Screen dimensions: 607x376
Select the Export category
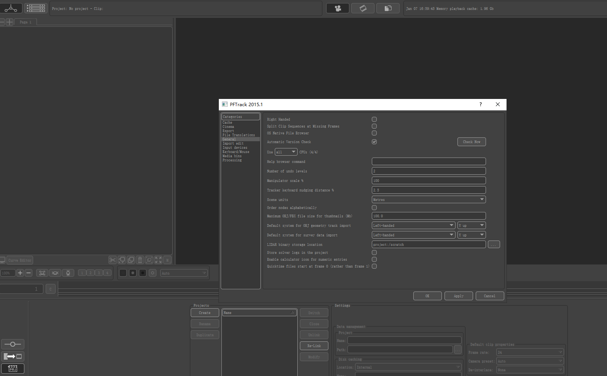(x=228, y=131)
